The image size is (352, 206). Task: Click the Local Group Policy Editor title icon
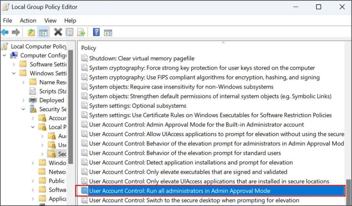click(x=5, y=7)
